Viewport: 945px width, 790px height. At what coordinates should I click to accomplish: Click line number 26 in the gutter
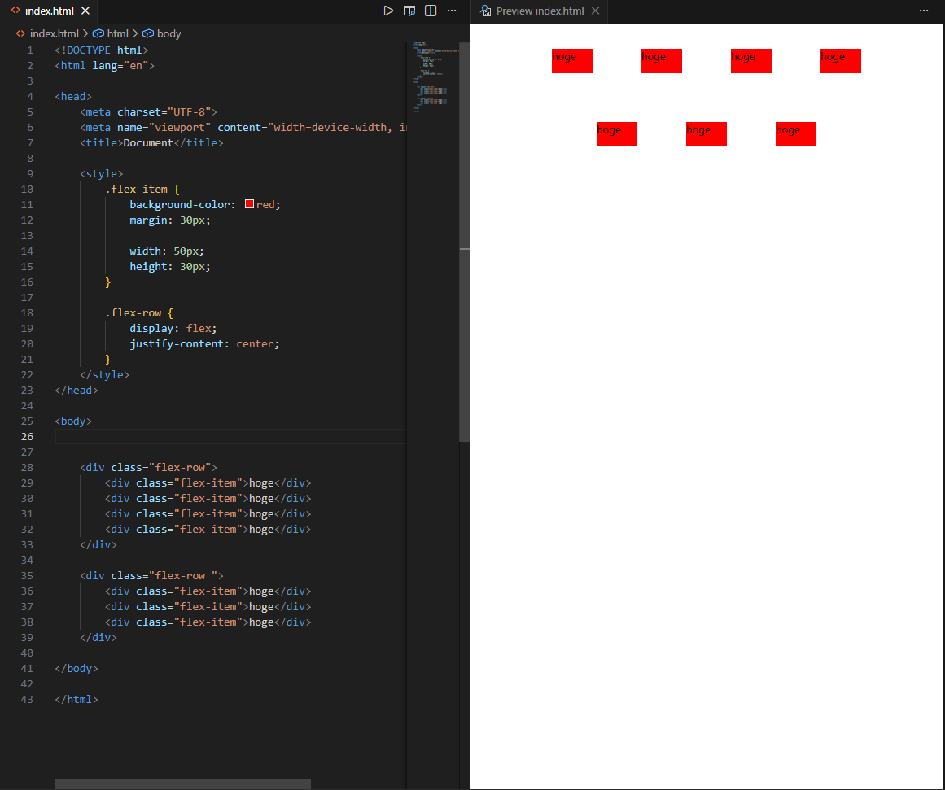pos(28,436)
